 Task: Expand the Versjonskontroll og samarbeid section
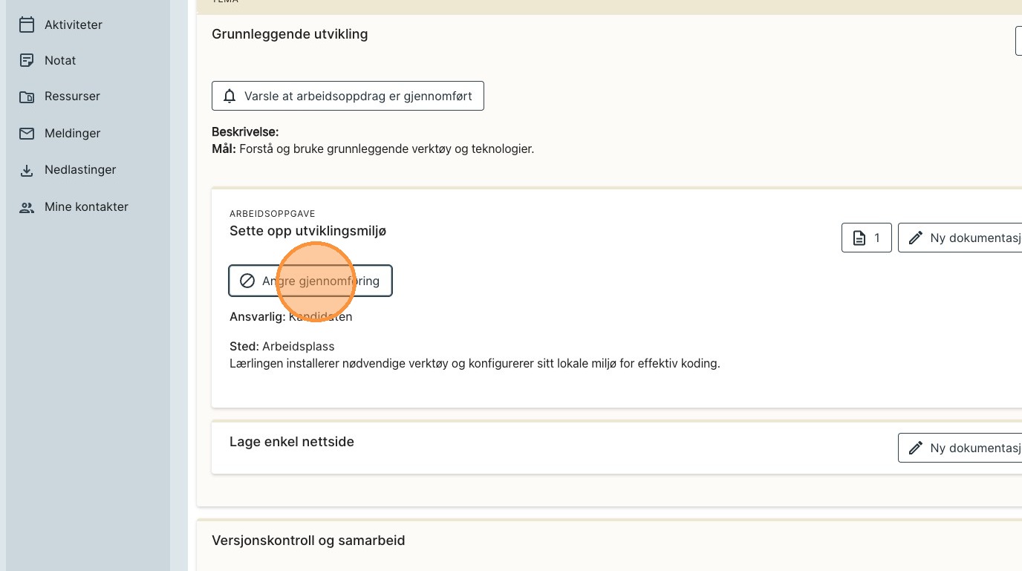tap(308, 541)
